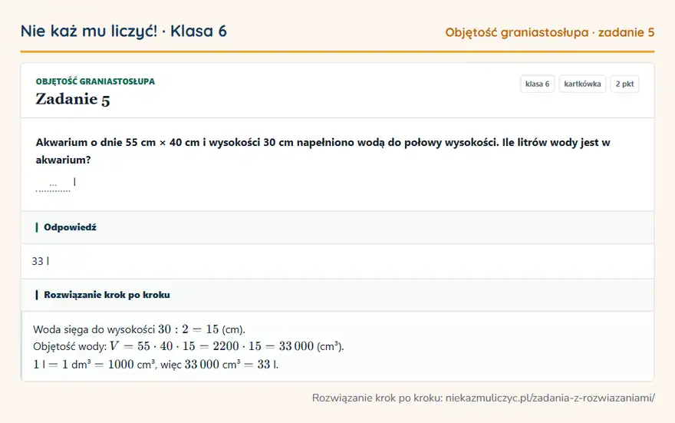The image size is (675, 423).
Task: Click the answer text '33 l'
Action: click(x=41, y=261)
